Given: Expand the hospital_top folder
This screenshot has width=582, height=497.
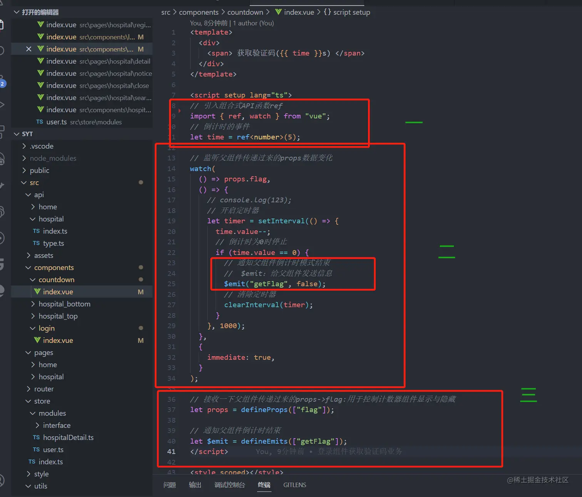Looking at the screenshot, I should click(33, 316).
